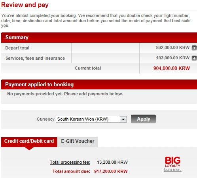Click the Depart total row label
197x178 pixels.
(17, 48)
